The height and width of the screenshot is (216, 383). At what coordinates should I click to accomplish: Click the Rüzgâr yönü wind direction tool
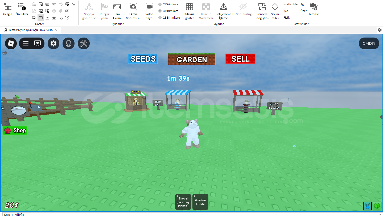point(104,11)
